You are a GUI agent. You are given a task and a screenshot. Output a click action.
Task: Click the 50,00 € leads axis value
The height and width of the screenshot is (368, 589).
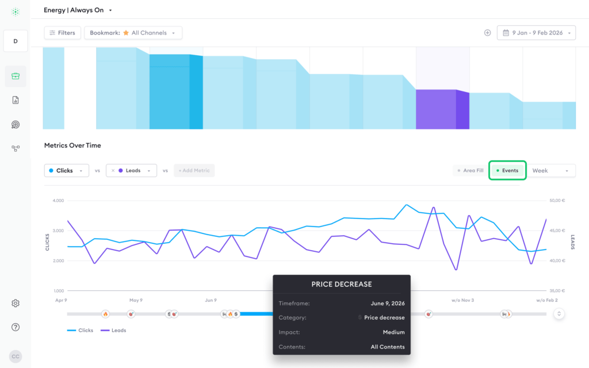click(557, 201)
